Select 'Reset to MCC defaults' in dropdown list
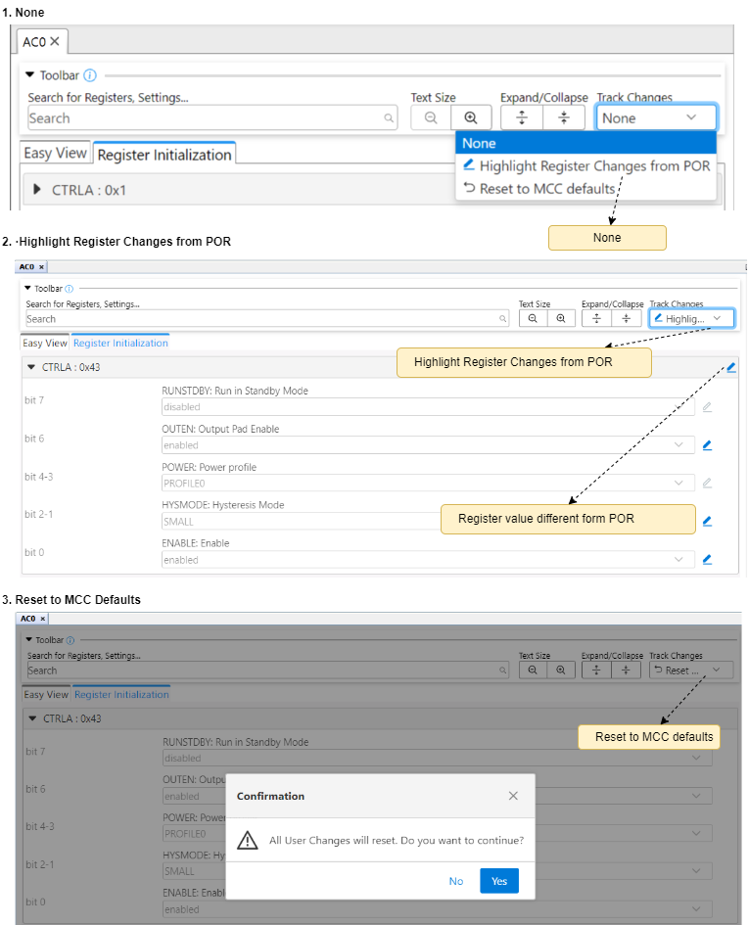Image resolution: width=748 pixels, height=925 pixels. click(x=539, y=188)
